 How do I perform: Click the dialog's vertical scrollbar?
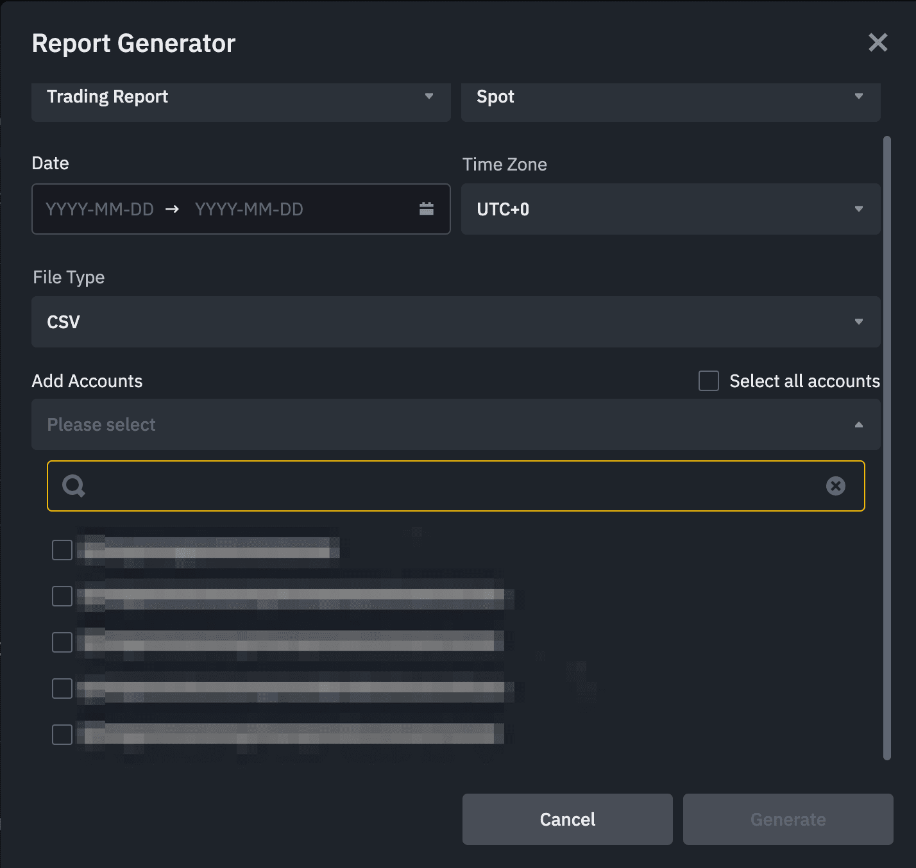pyautogui.click(x=887, y=447)
